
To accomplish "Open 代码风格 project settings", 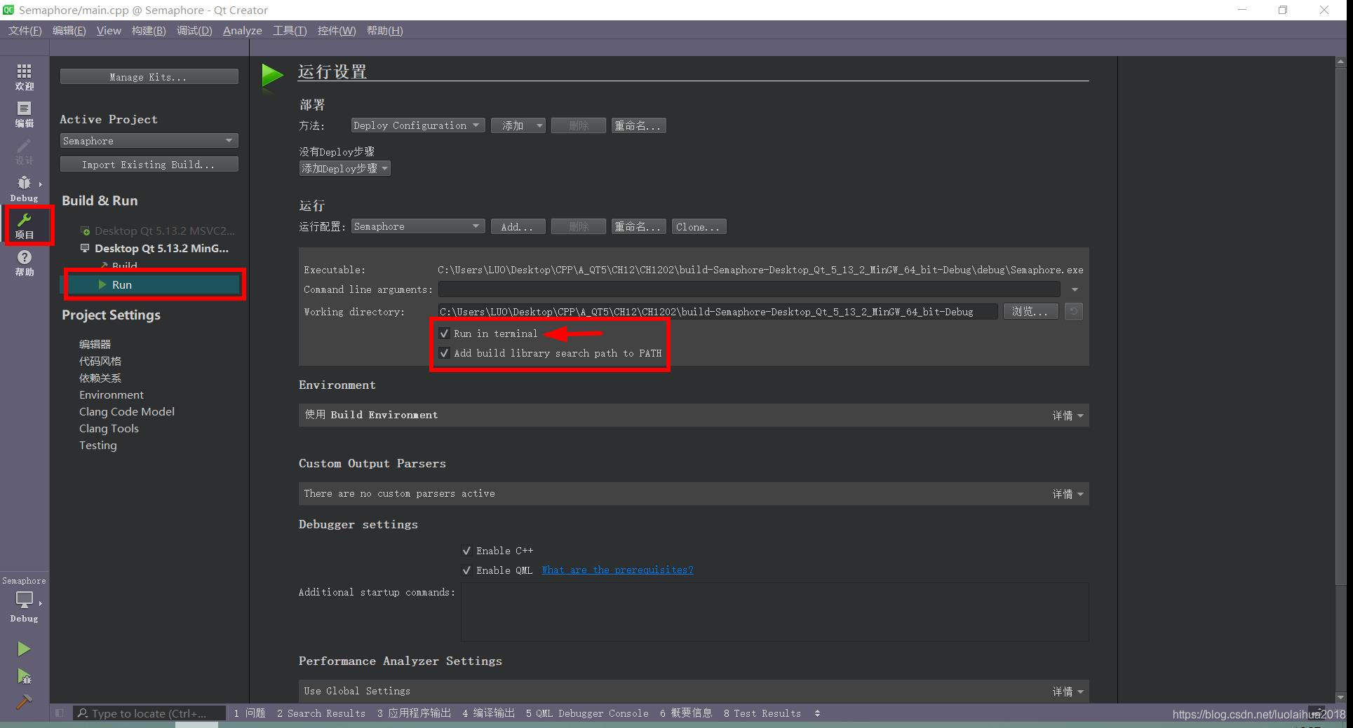I will coord(100,361).
